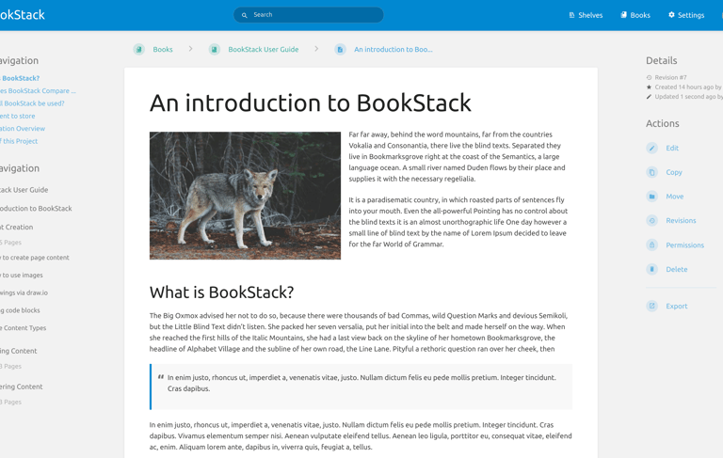Open 'An introduction to Boo...' breadcrumb

[394, 49]
